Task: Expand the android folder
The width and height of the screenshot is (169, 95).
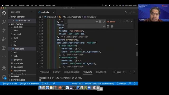Action: (17, 34)
